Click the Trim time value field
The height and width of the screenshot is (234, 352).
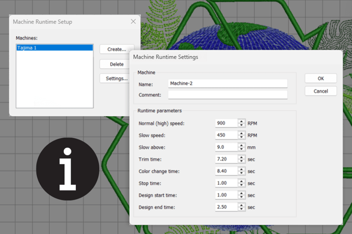(x=226, y=159)
